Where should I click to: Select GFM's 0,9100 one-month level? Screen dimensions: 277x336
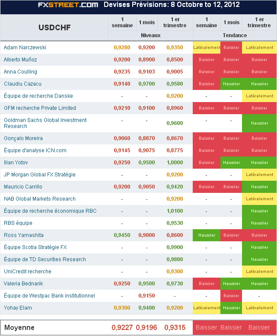(146, 108)
